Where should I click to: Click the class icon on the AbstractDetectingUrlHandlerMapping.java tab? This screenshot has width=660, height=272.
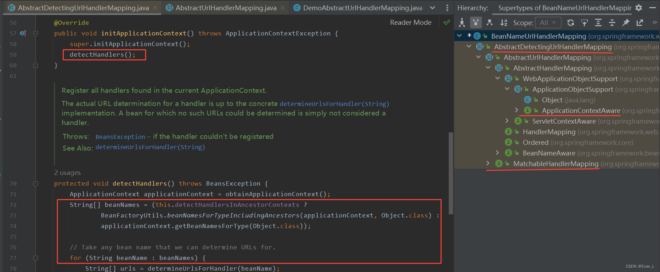(x=12, y=8)
